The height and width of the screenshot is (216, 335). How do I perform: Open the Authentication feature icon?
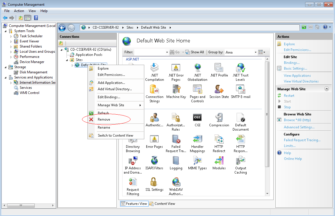click(x=154, y=120)
